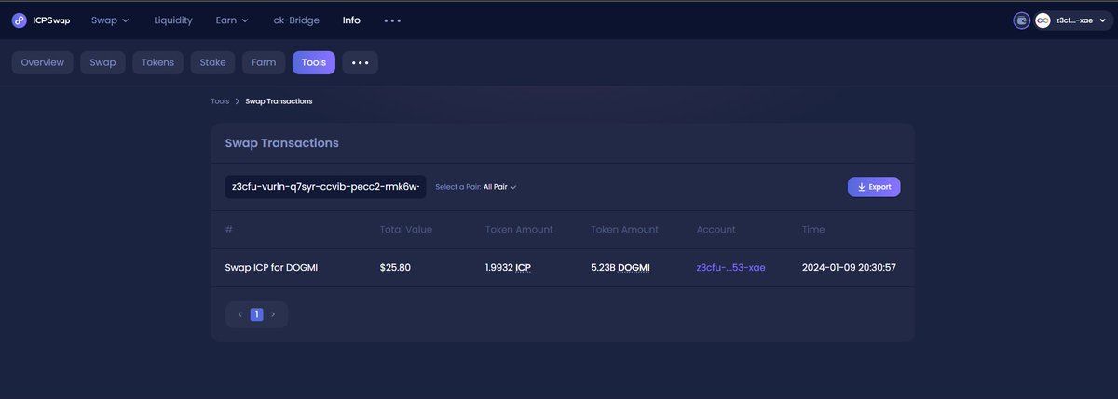1118x399 pixels.
Task: Click the 1.9932 ICP token amount
Action: tap(510, 268)
